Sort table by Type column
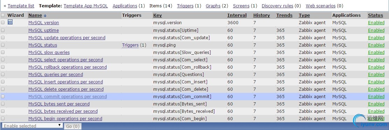This screenshot has height=130, width=389. pyautogui.click(x=304, y=15)
